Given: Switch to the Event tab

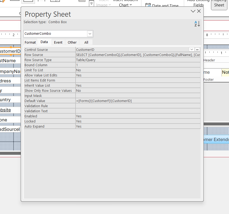Looking at the screenshot, I should pyautogui.click(x=58, y=42).
